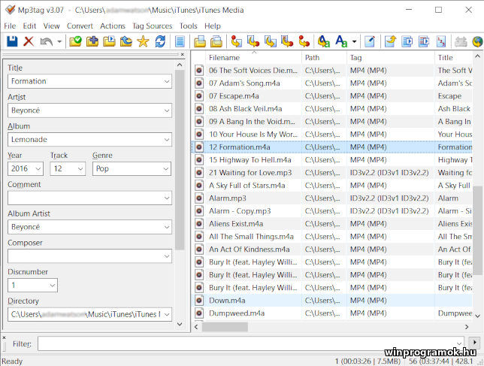Click the Undo arrow icon in toolbar

pos(47,41)
